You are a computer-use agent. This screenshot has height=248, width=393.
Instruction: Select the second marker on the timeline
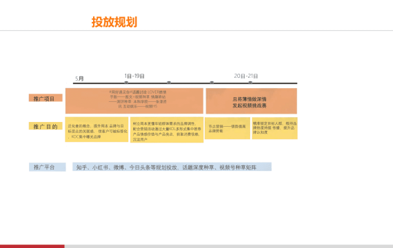(169, 82)
